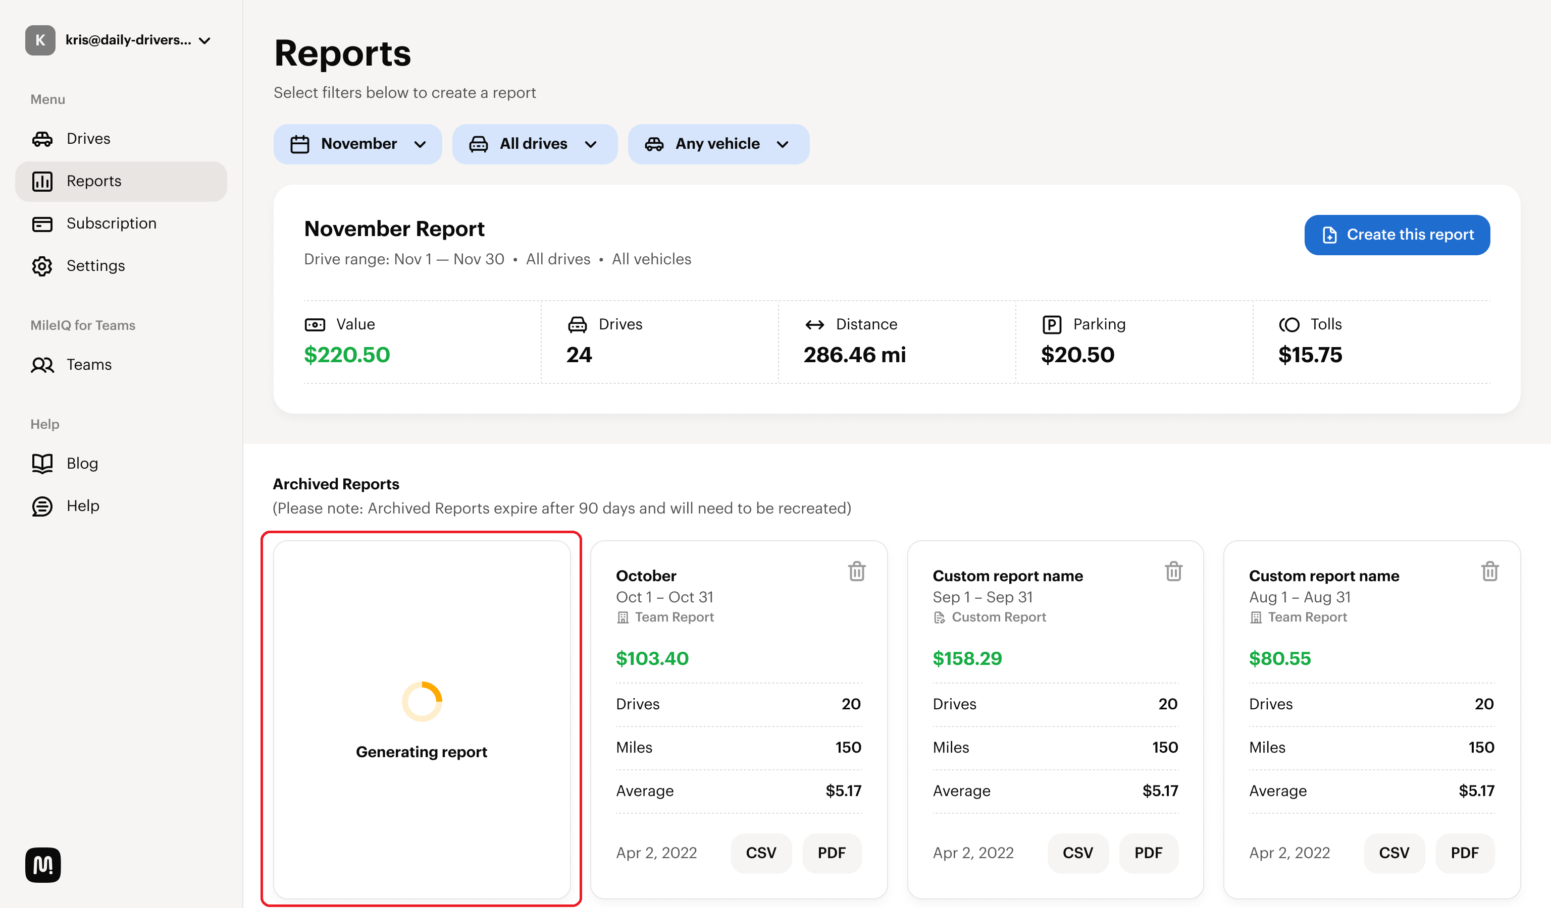This screenshot has height=908, width=1551.
Task: Click the building icon beside October Team Report
Action: [x=622, y=618]
